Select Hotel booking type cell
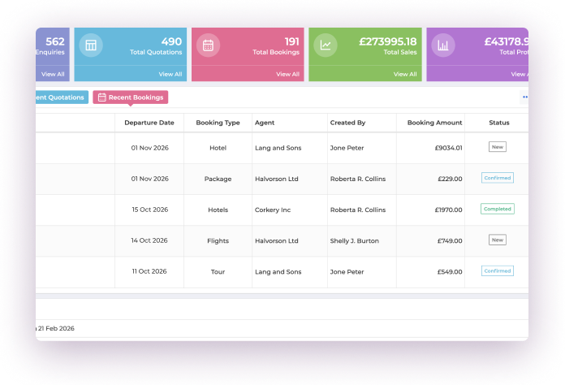This screenshot has height=385, width=565. 218,148
